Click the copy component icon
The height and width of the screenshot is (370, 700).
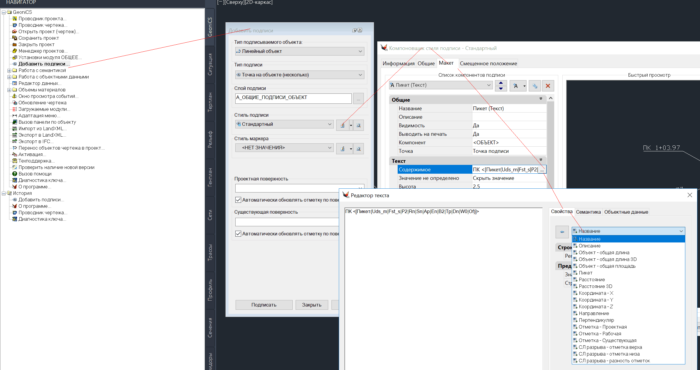point(534,86)
